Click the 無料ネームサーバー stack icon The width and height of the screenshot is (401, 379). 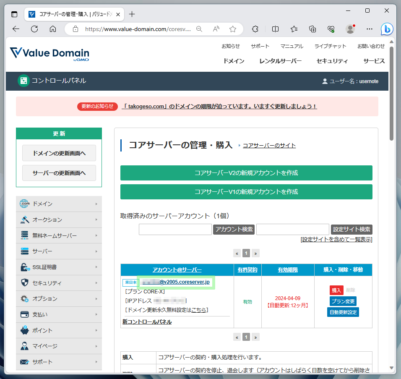tap(25, 235)
